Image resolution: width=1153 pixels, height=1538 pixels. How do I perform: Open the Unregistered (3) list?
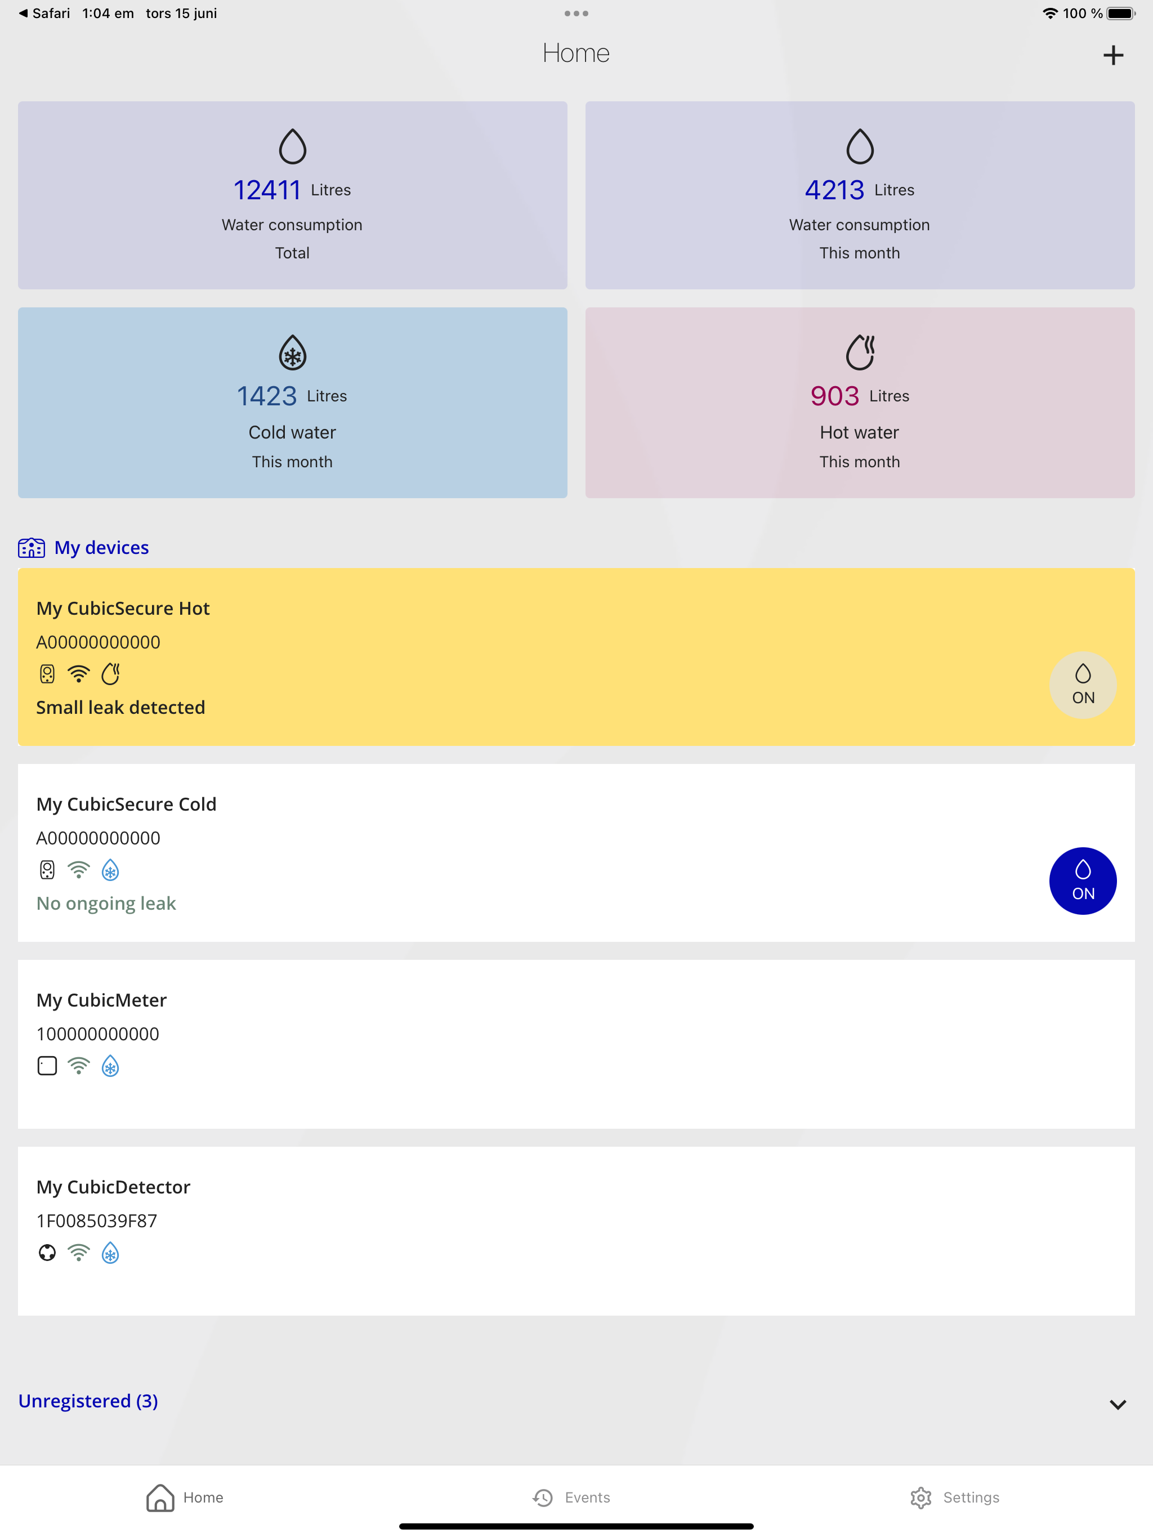point(88,1401)
